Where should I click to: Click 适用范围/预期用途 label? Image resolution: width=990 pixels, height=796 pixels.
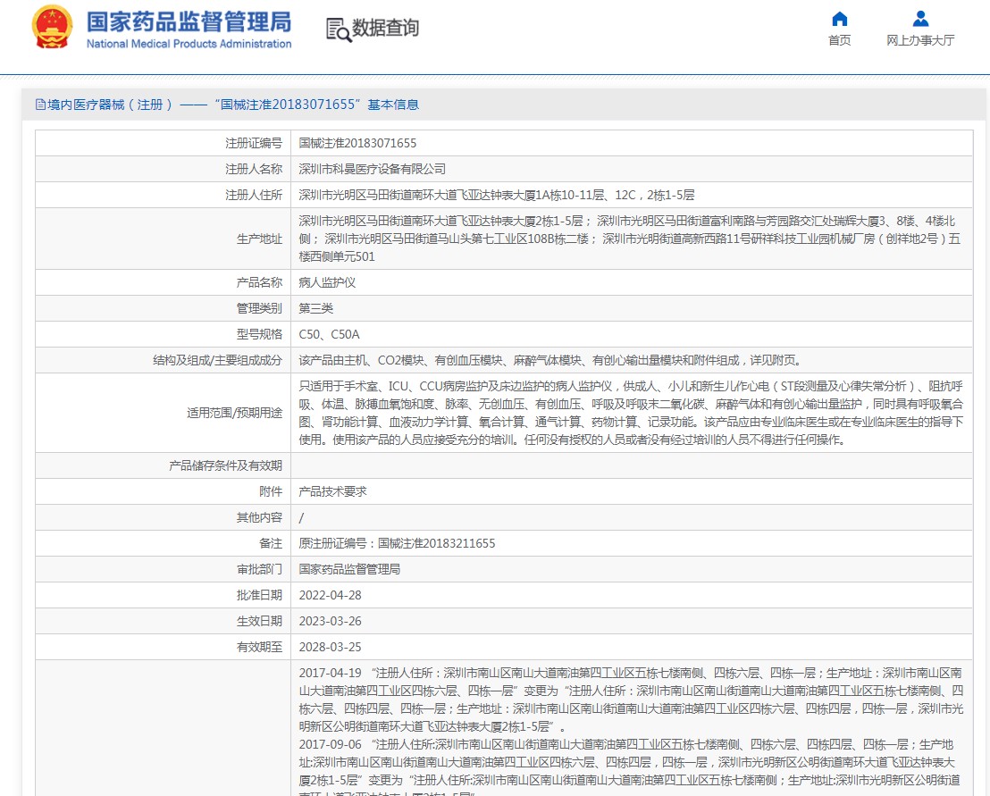click(x=234, y=413)
